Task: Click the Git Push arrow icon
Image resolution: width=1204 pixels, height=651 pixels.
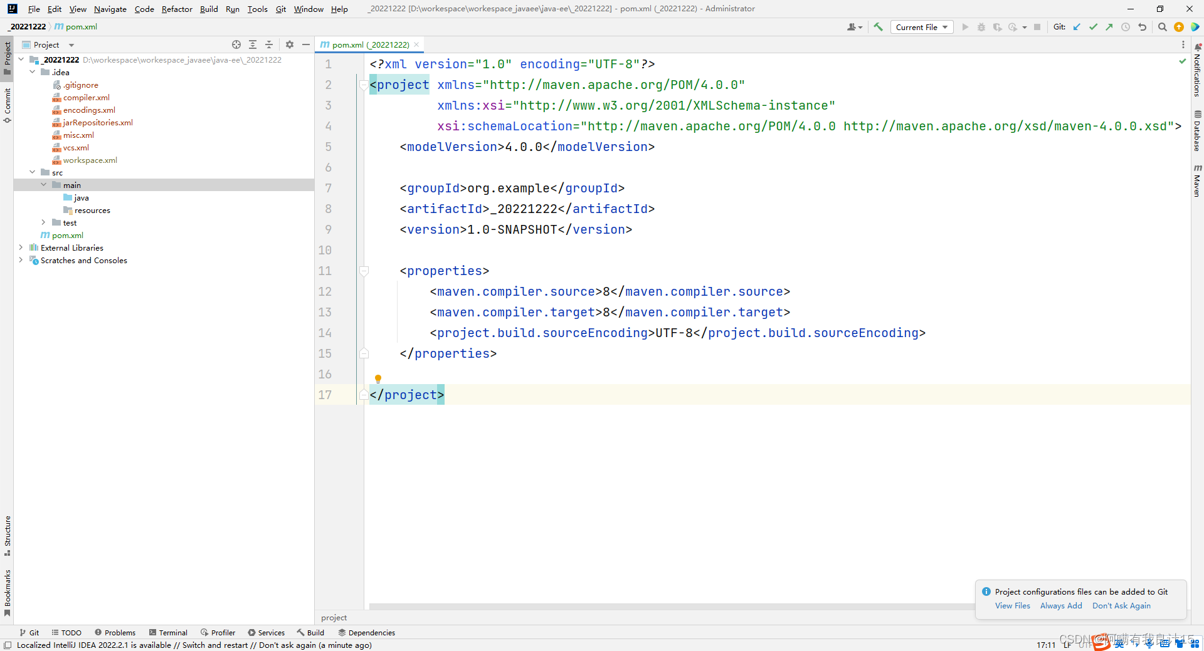Action: point(1109,27)
